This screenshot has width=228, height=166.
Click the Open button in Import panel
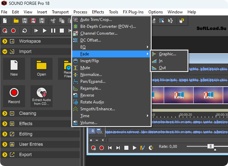click(x=42, y=69)
